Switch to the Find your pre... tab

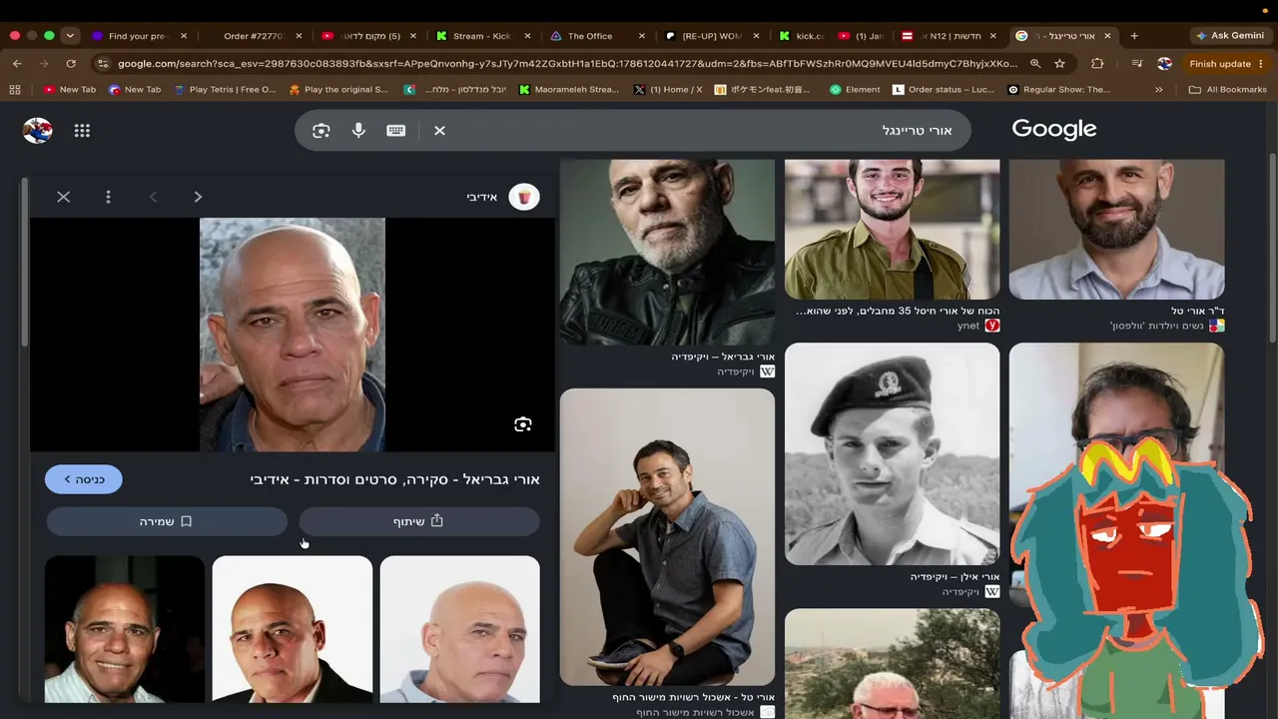point(140,36)
